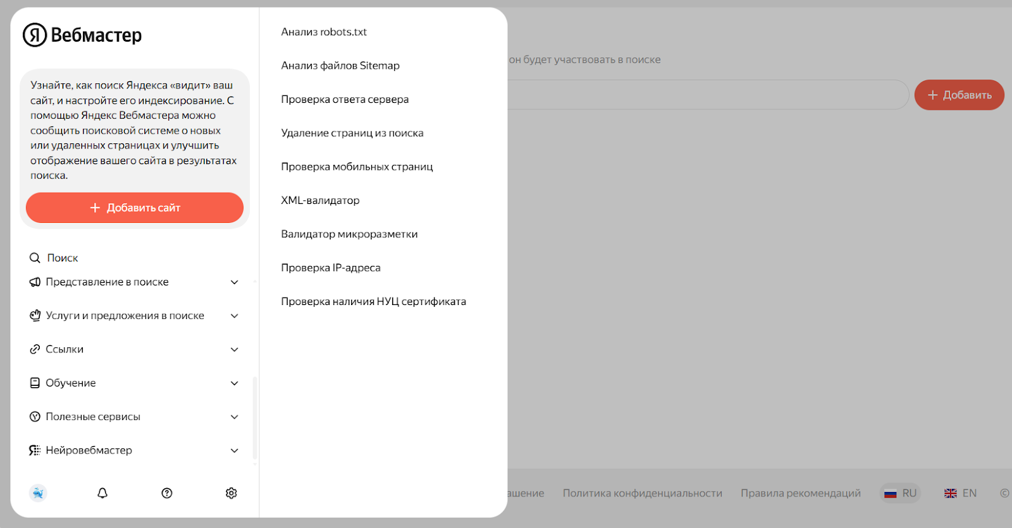Screen dimensions: 1012x528
Task: Open XML-валидатор tool
Action: (320, 200)
